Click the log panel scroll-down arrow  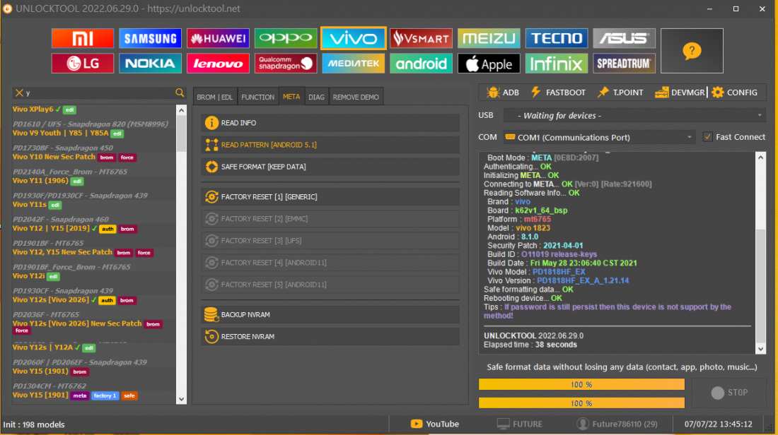[760, 349]
